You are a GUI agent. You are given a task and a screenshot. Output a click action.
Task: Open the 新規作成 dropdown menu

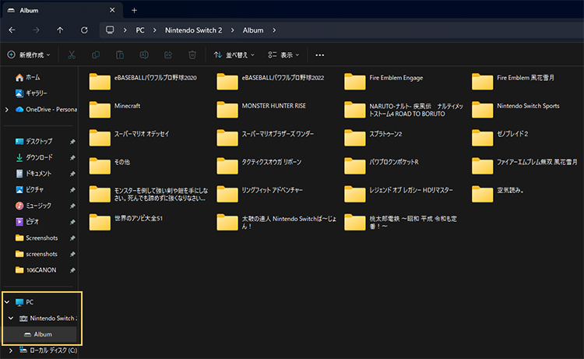30,55
